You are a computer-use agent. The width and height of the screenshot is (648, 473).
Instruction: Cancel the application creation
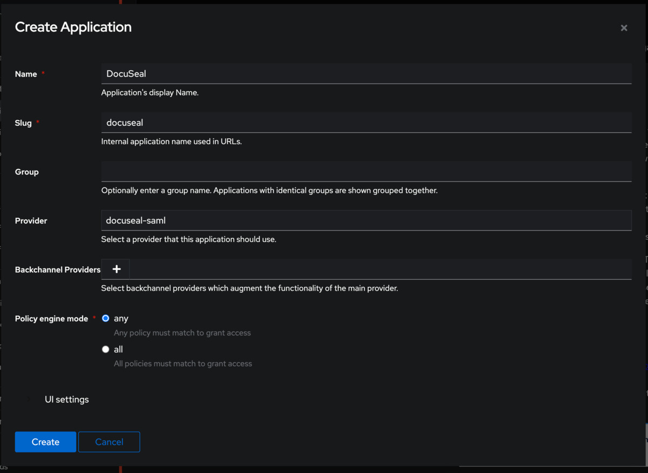(x=109, y=442)
